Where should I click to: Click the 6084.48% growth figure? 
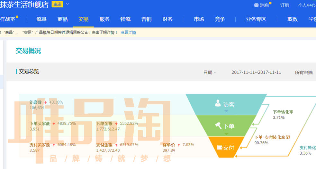[x=67, y=145]
